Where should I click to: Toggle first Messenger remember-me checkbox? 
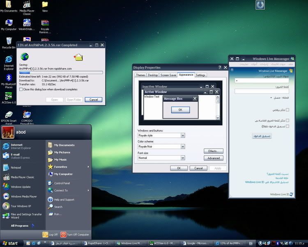click(287, 110)
